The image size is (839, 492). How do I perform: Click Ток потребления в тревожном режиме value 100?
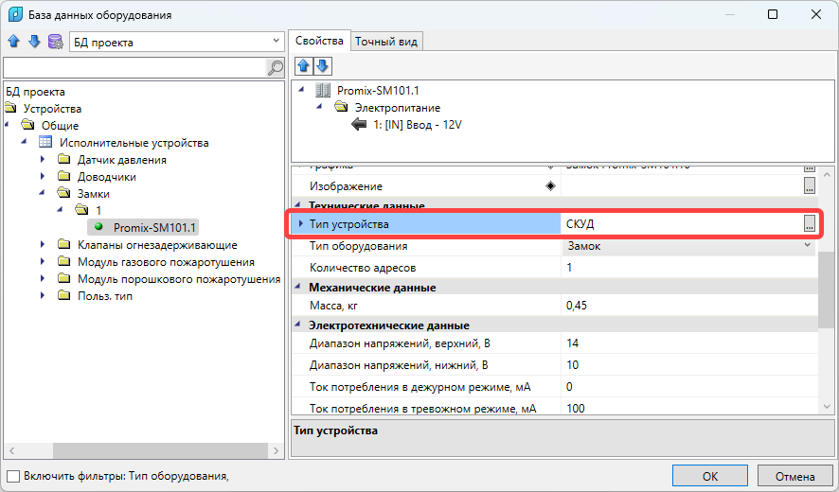pos(575,408)
